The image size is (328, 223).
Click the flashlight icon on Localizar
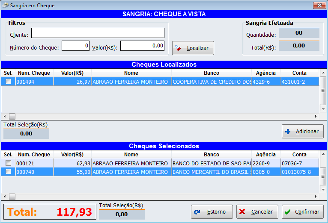click(179, 48)
